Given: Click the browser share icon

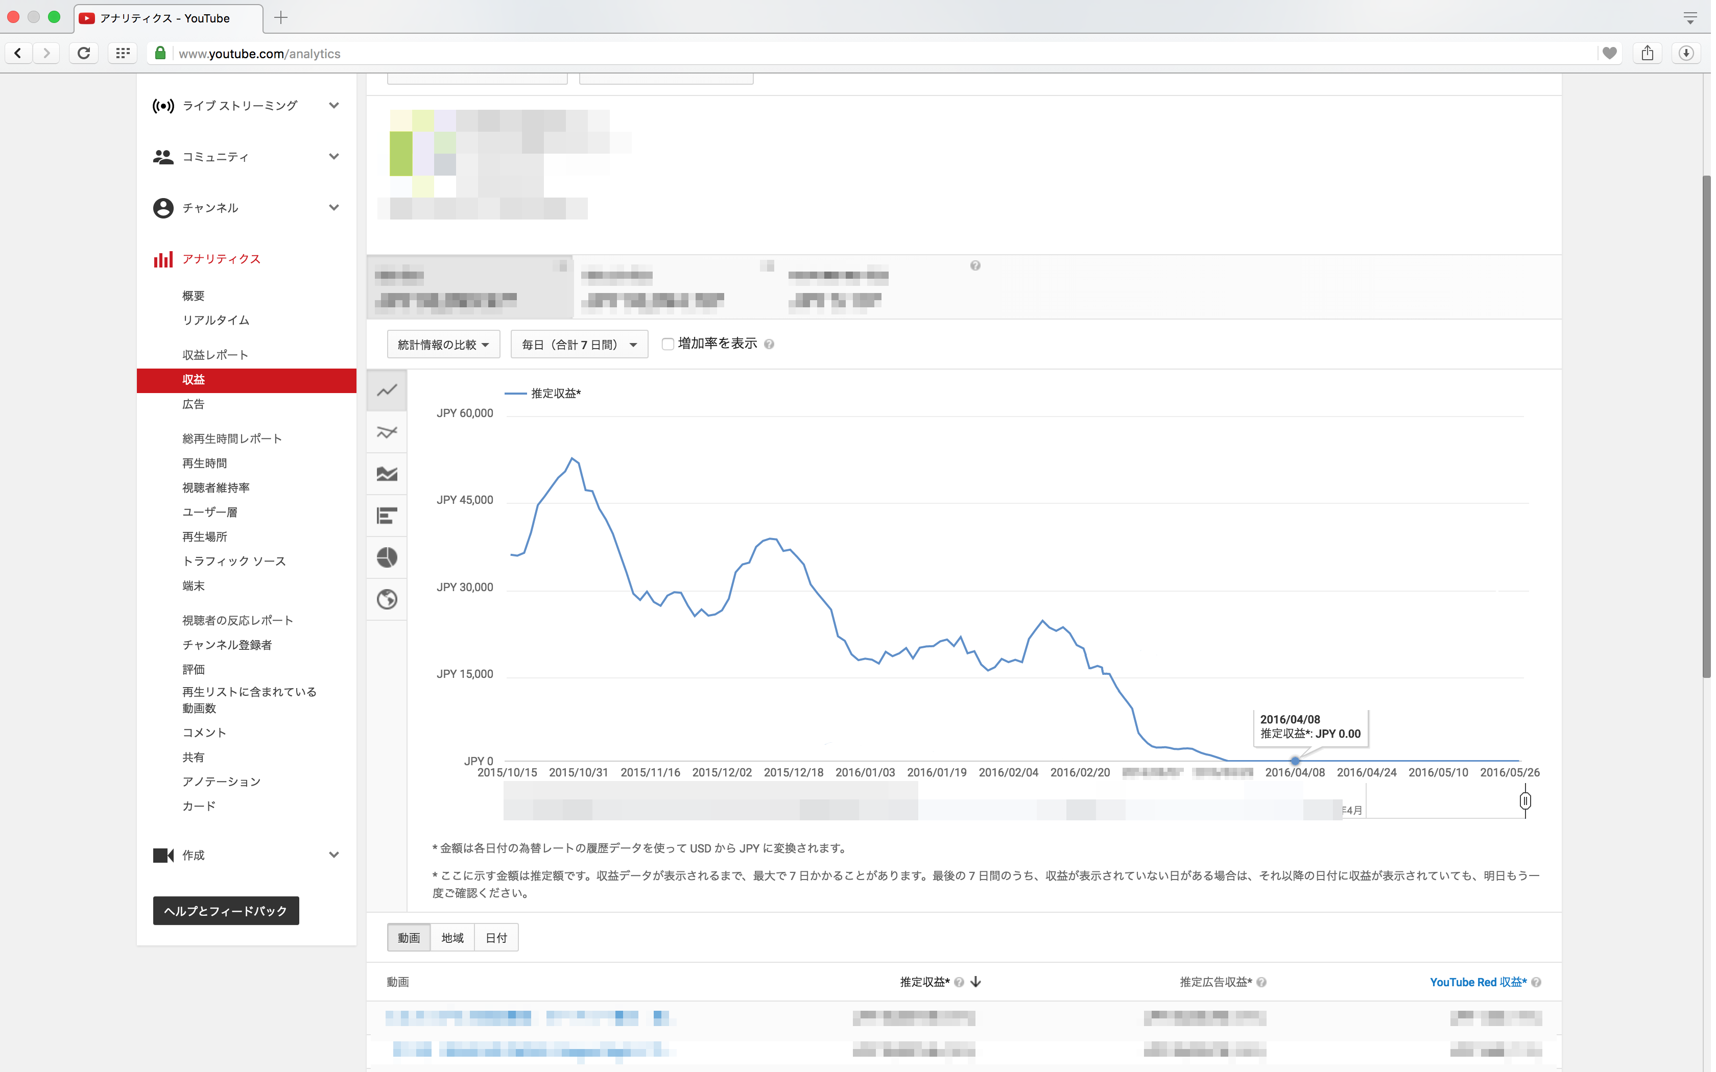Looking at the screenshot, I should pyautogui.click(x=1647, y=53).
